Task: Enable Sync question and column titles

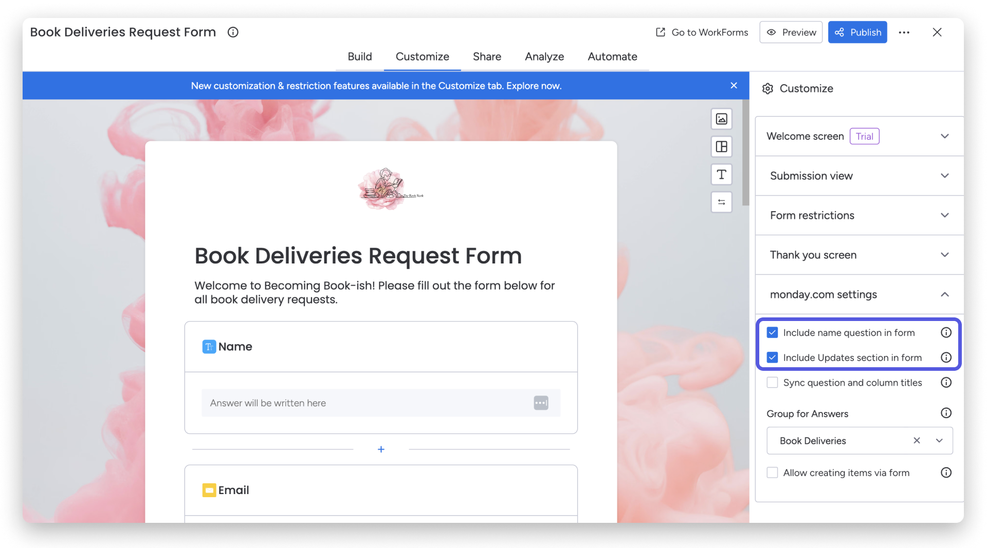Action: (x=772, y=382)
